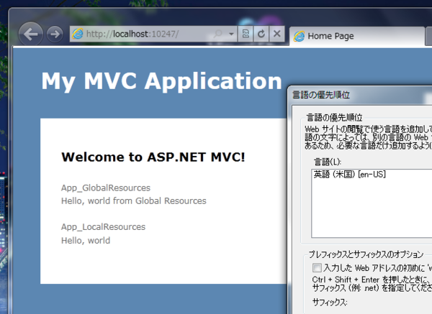
Task: Toggle the Compatibility View icon
Action: pyautogui.click(x=246, y=34)
